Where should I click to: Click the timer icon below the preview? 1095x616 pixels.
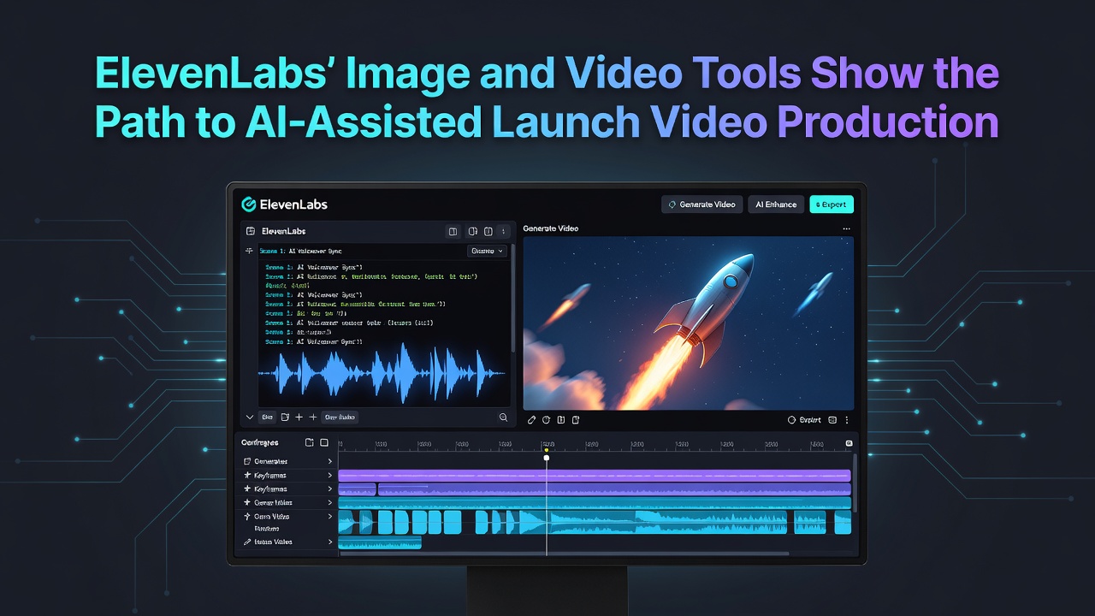tap(546, 420)
